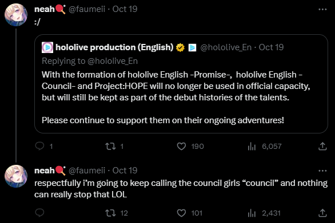Open neah's profile avatar on first tweet

coord(16,15)
